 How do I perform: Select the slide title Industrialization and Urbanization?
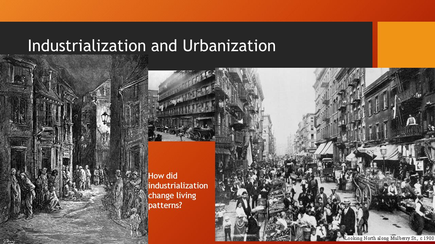pos(152,46)
